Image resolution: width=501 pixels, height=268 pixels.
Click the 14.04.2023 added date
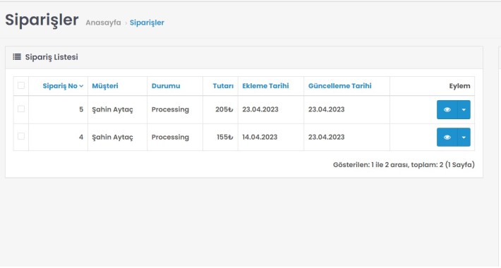click(x=260, y=137)
